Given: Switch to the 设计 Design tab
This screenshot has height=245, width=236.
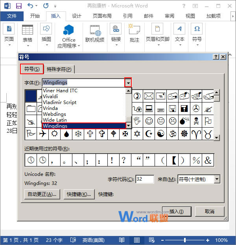Looking at the screenshot, I should point(77,16).
